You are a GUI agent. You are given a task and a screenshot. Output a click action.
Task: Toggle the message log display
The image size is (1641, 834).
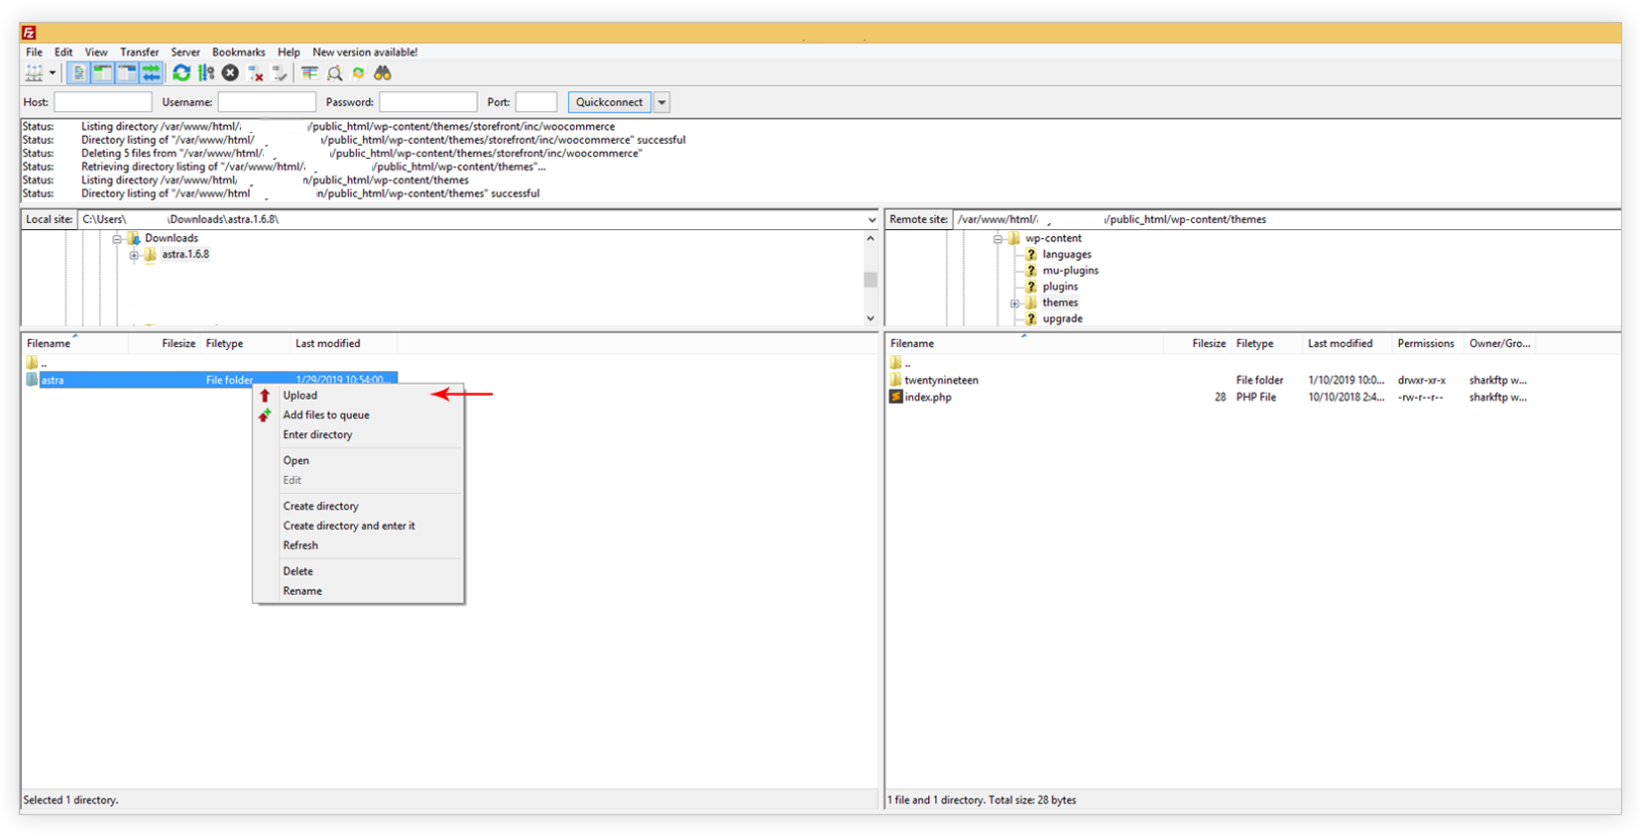click(78, 73)
